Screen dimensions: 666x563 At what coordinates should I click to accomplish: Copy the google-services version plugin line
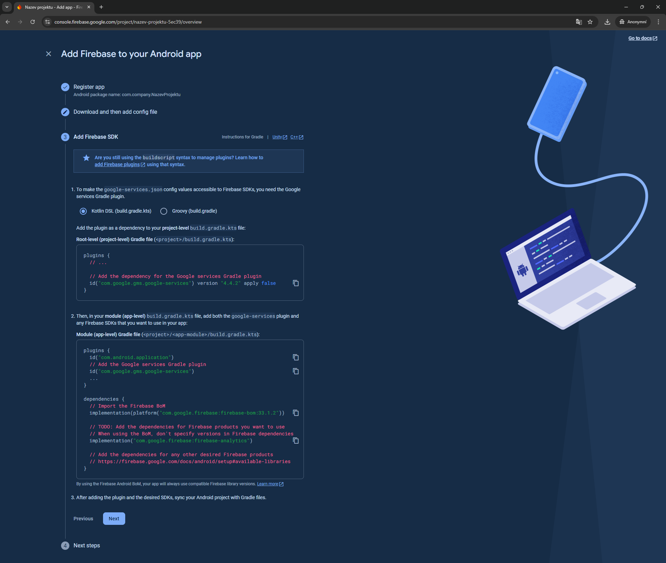(x=296, y=283)
